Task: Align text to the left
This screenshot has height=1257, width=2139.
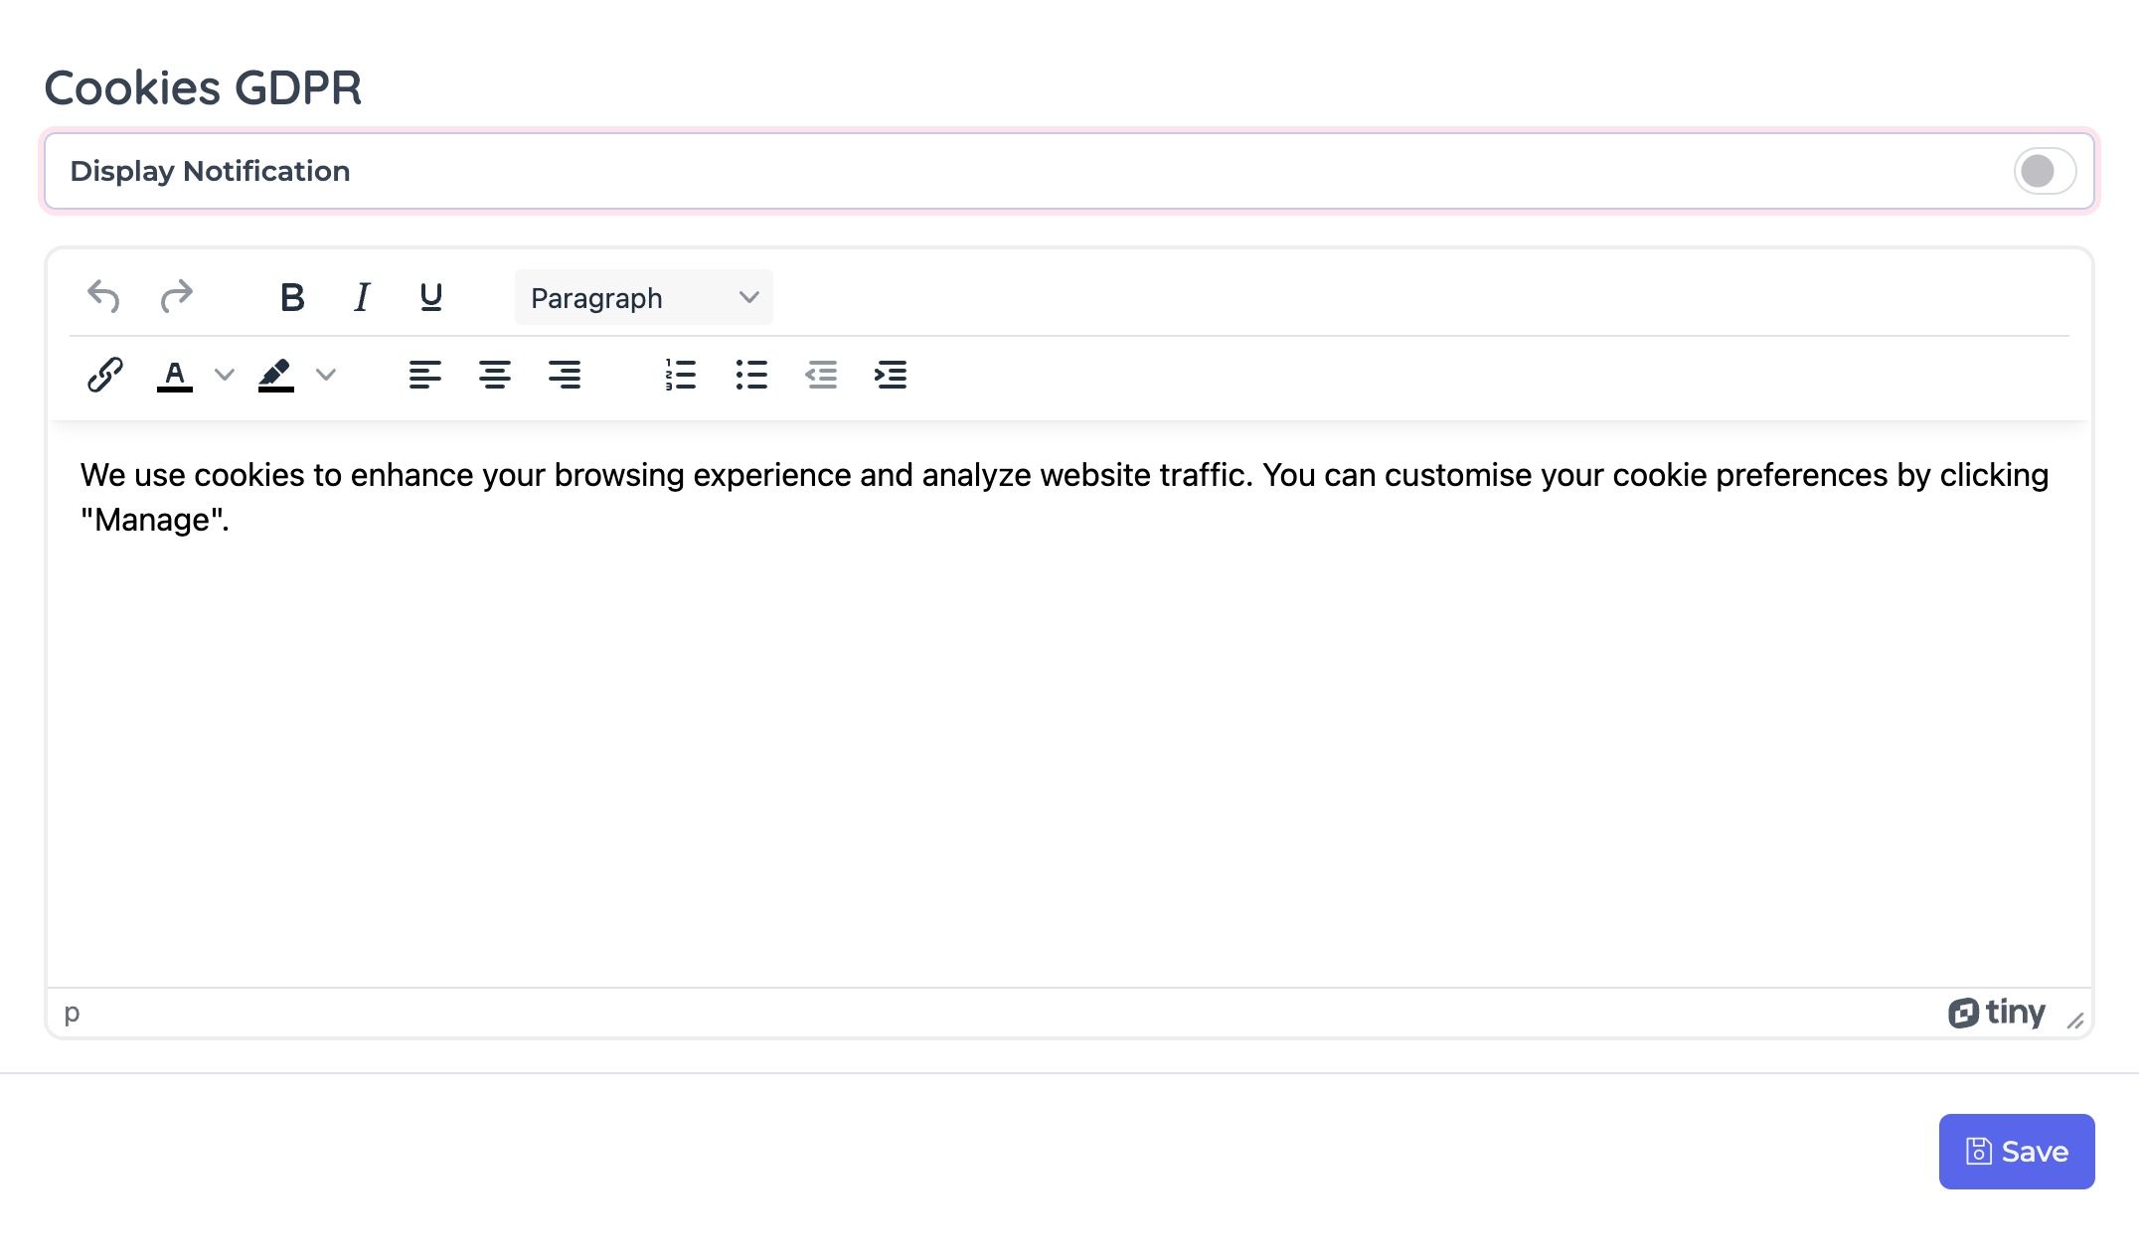Action: point(424,375)
